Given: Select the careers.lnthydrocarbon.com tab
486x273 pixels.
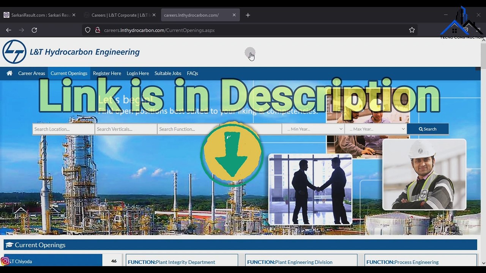Looking at the screenshot, I should pyautogui.click(x=200, y=15).
